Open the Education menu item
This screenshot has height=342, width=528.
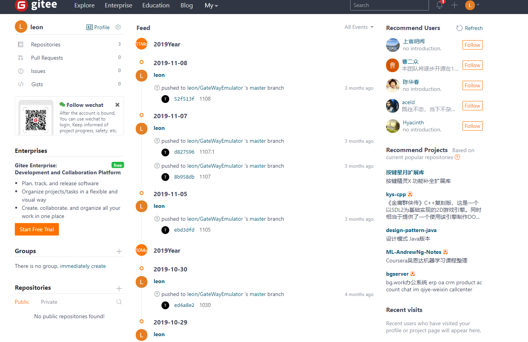coord(156,5)
